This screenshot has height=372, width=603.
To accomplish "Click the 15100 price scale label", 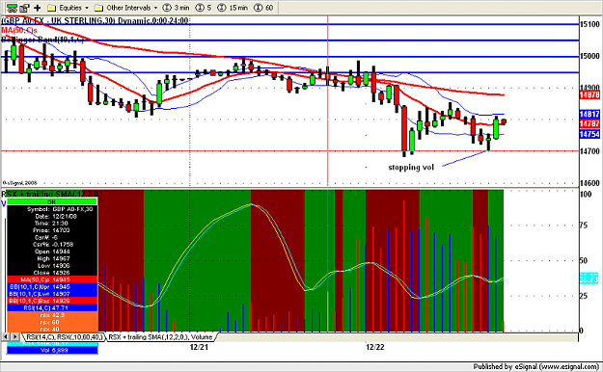I will tap(589, 24).
